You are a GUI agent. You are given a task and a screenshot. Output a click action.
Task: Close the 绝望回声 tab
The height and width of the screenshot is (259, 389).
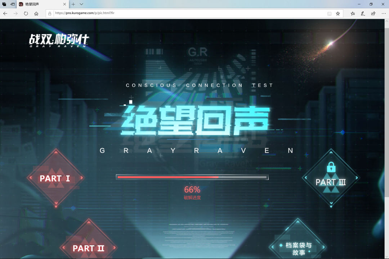[x=64, y=4]
